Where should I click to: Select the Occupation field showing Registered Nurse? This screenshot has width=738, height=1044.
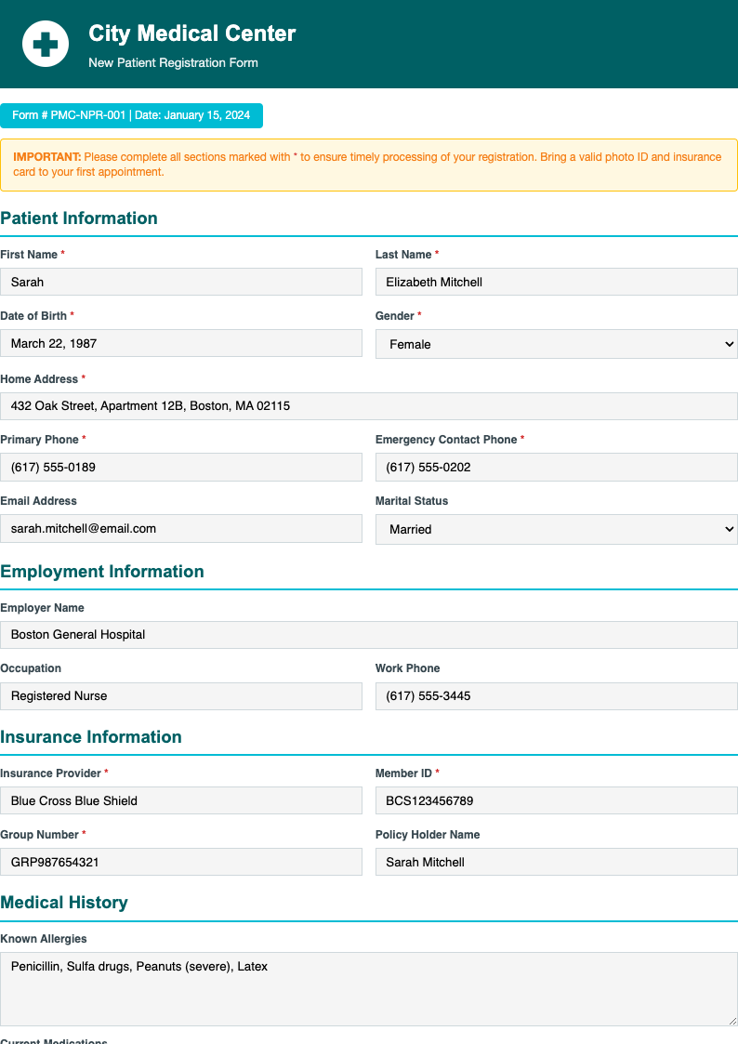[x=181, y=695]
